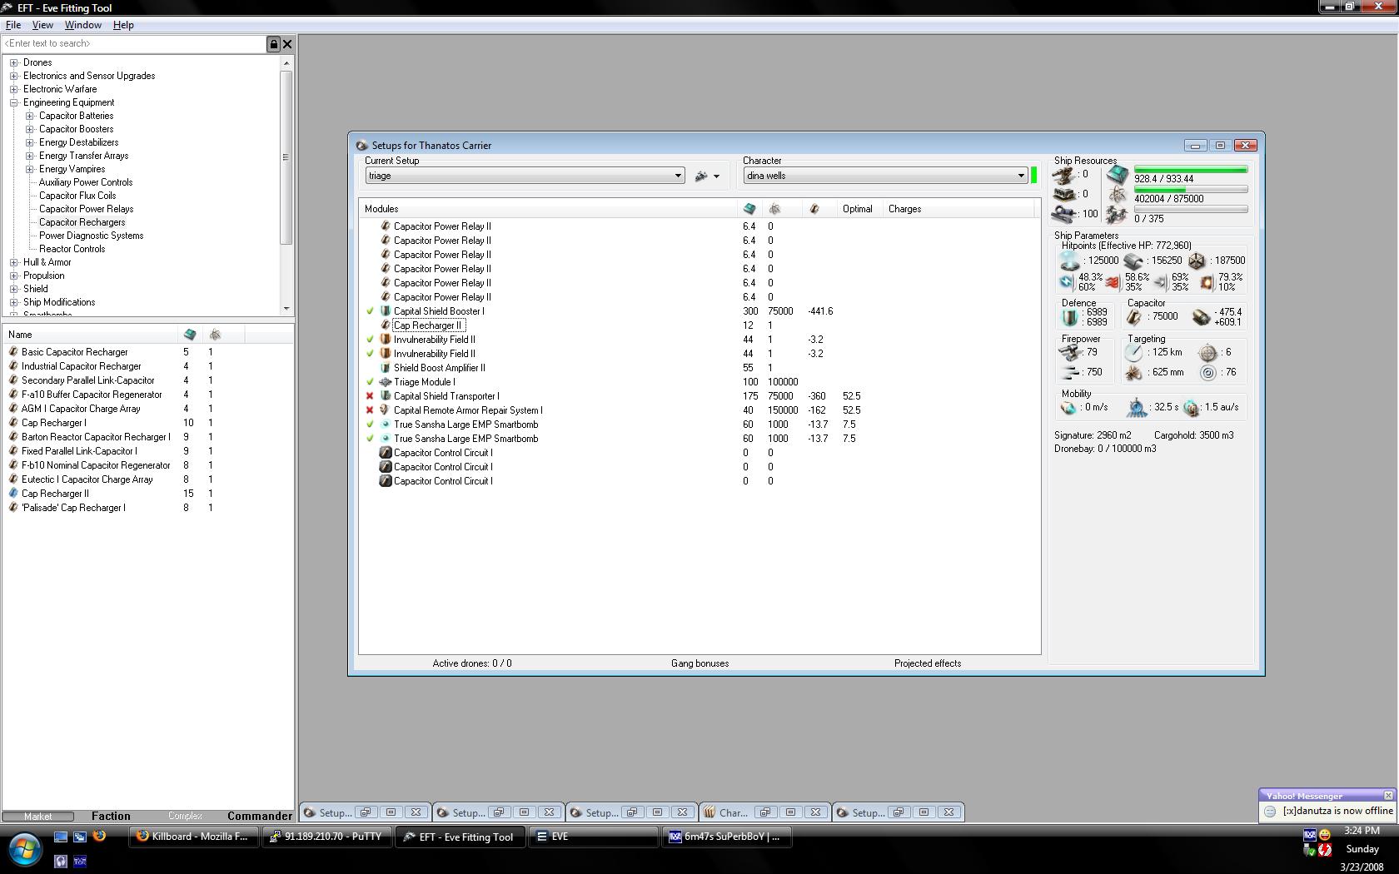Click the Capital Shield Booster I module icon
This screenshot has height=874, width=1399.
386,311
